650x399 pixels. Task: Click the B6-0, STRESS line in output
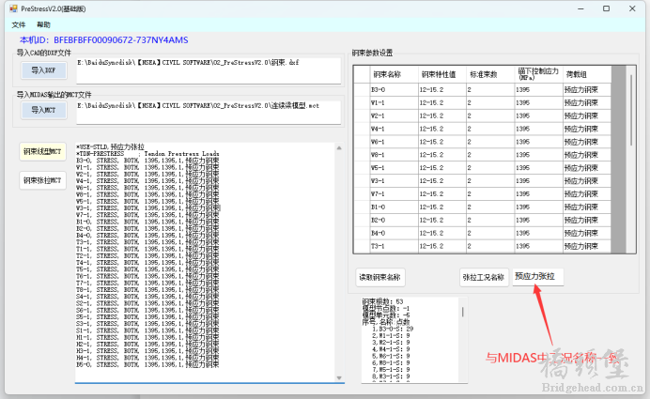tap(147, 365)
